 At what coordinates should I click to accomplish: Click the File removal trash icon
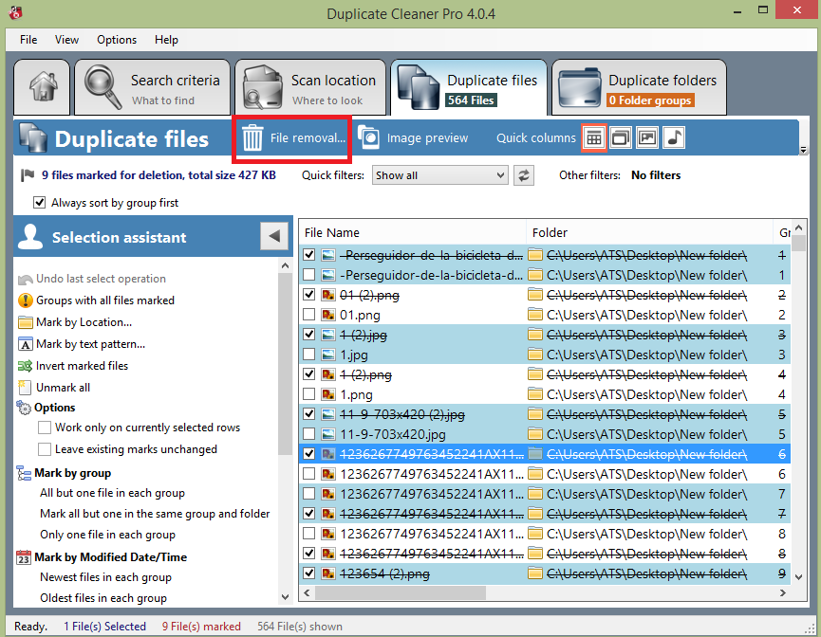click(x=252, y=138)
